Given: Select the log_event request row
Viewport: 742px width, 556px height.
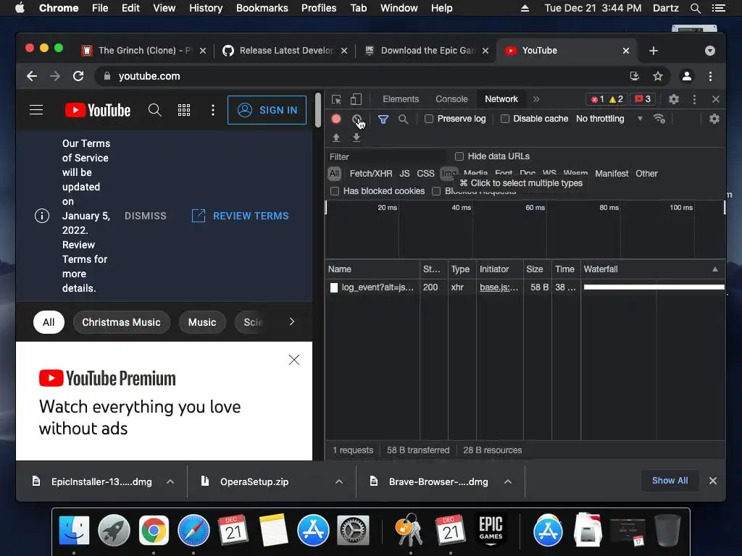Looking at the screenshot, I should pyautogui.click(x=525, y=287).
